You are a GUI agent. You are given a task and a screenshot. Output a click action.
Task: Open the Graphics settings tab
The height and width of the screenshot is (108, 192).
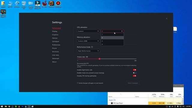55,35
